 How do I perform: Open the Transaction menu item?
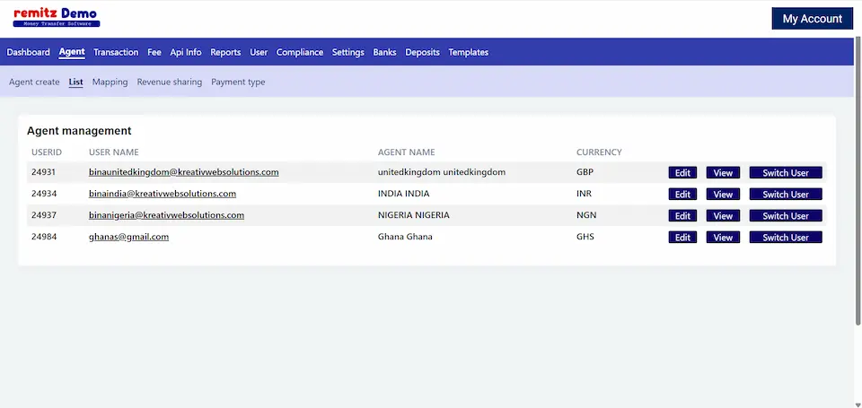(x=116, y=52)
